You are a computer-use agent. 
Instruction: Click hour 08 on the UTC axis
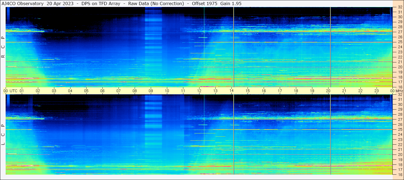pos(135,91)
